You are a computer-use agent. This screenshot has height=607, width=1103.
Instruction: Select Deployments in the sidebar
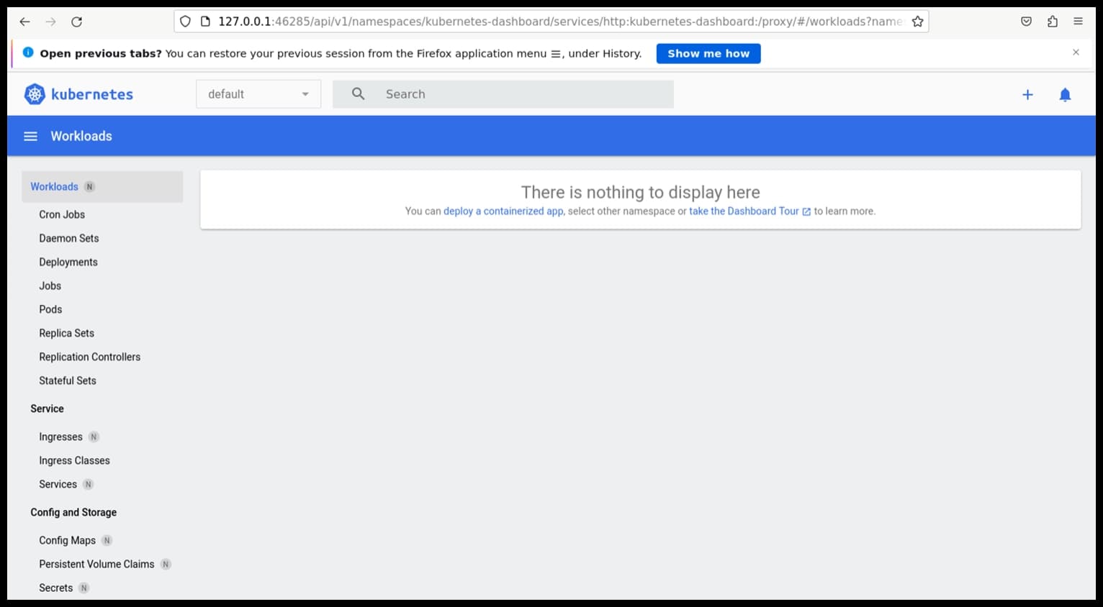[x=68, y=262]
